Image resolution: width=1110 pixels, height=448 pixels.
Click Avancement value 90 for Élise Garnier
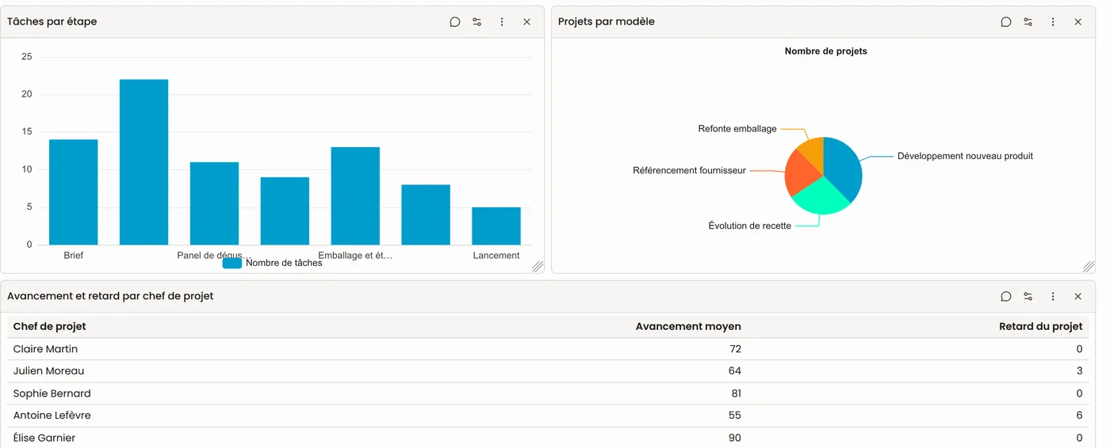click(x=734, y=438)
